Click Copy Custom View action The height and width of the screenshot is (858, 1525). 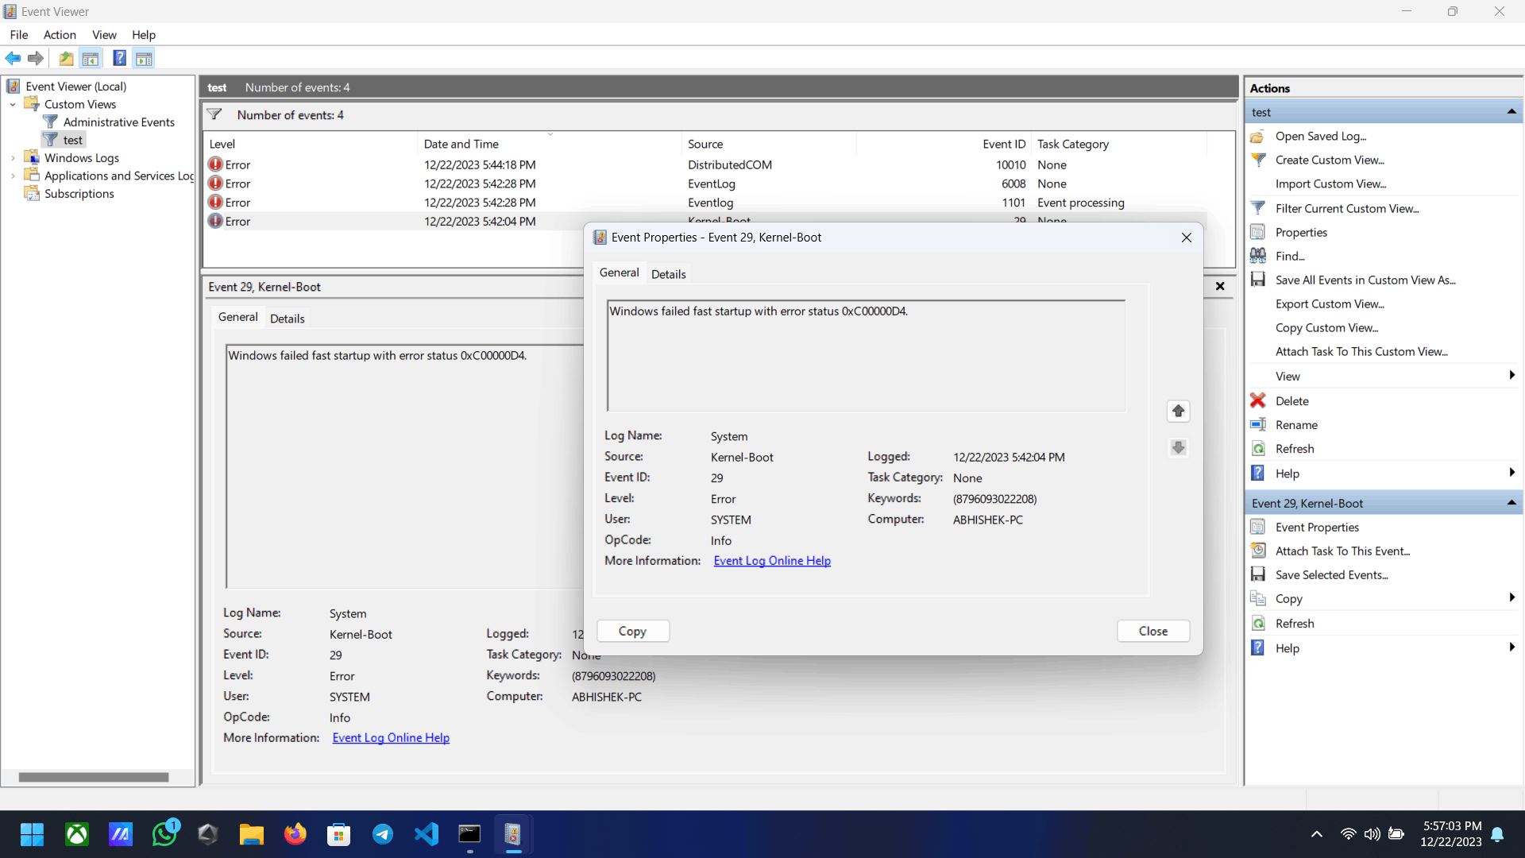point(1326,327)
